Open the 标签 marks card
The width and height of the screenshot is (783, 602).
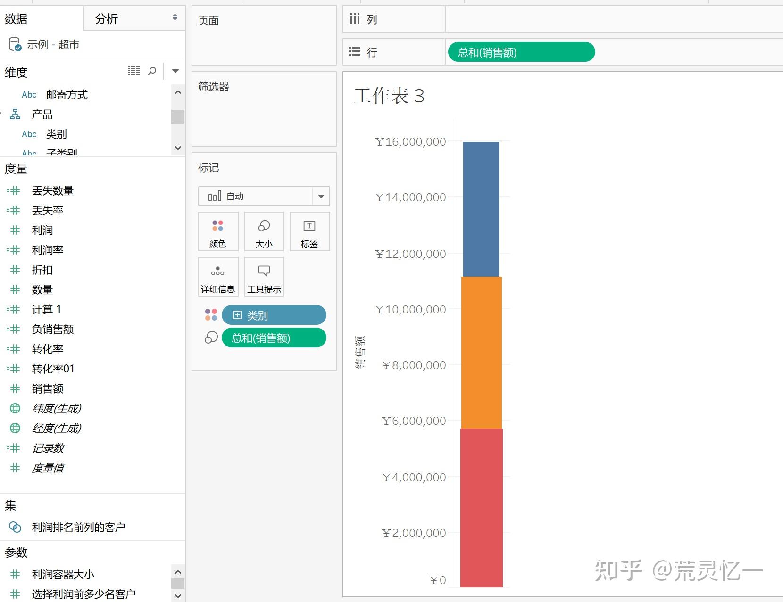[x=309, y=232]
